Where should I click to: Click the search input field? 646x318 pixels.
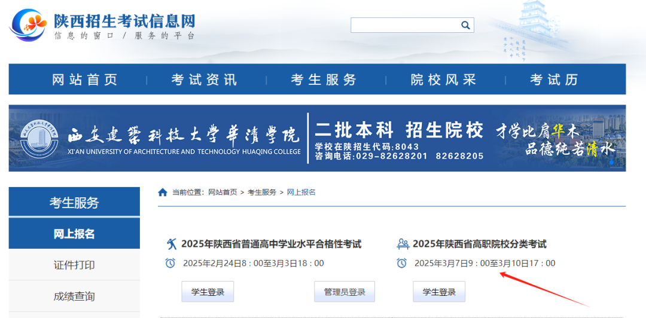404,25
